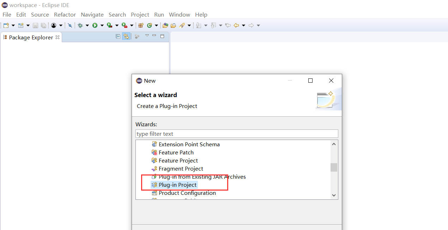Select Feature Project wizard
The width and height of the screenshot is (448, 230).
click(x=178, y=160)
